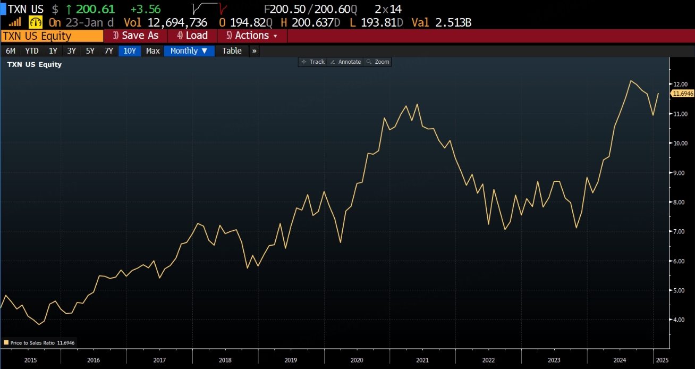The height and width of the screenshot is (369, 695).
Task: Select the 5Y time range
Action: pos(90,51)
